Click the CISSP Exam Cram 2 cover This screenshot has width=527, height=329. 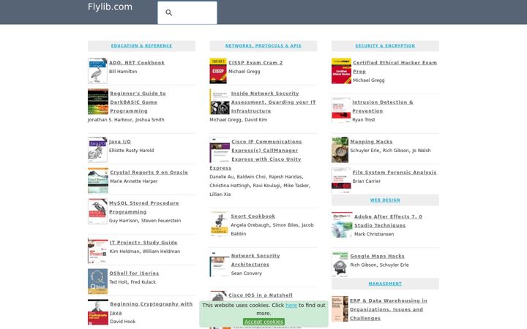click(x=218, y=71)
